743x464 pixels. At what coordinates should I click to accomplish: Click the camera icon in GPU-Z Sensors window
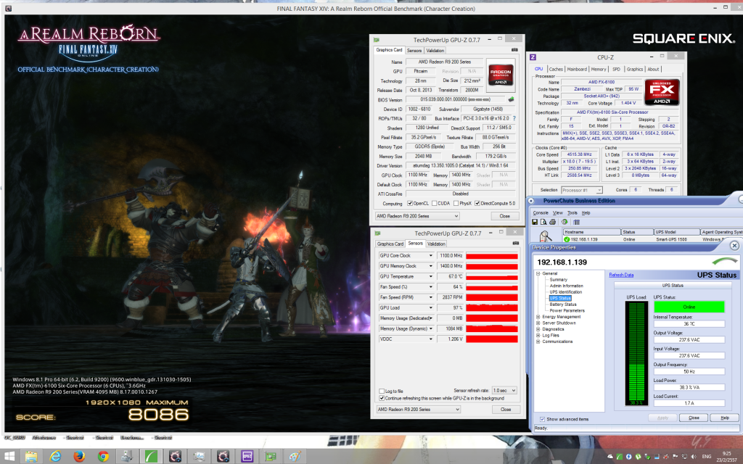tap(516, 244)
